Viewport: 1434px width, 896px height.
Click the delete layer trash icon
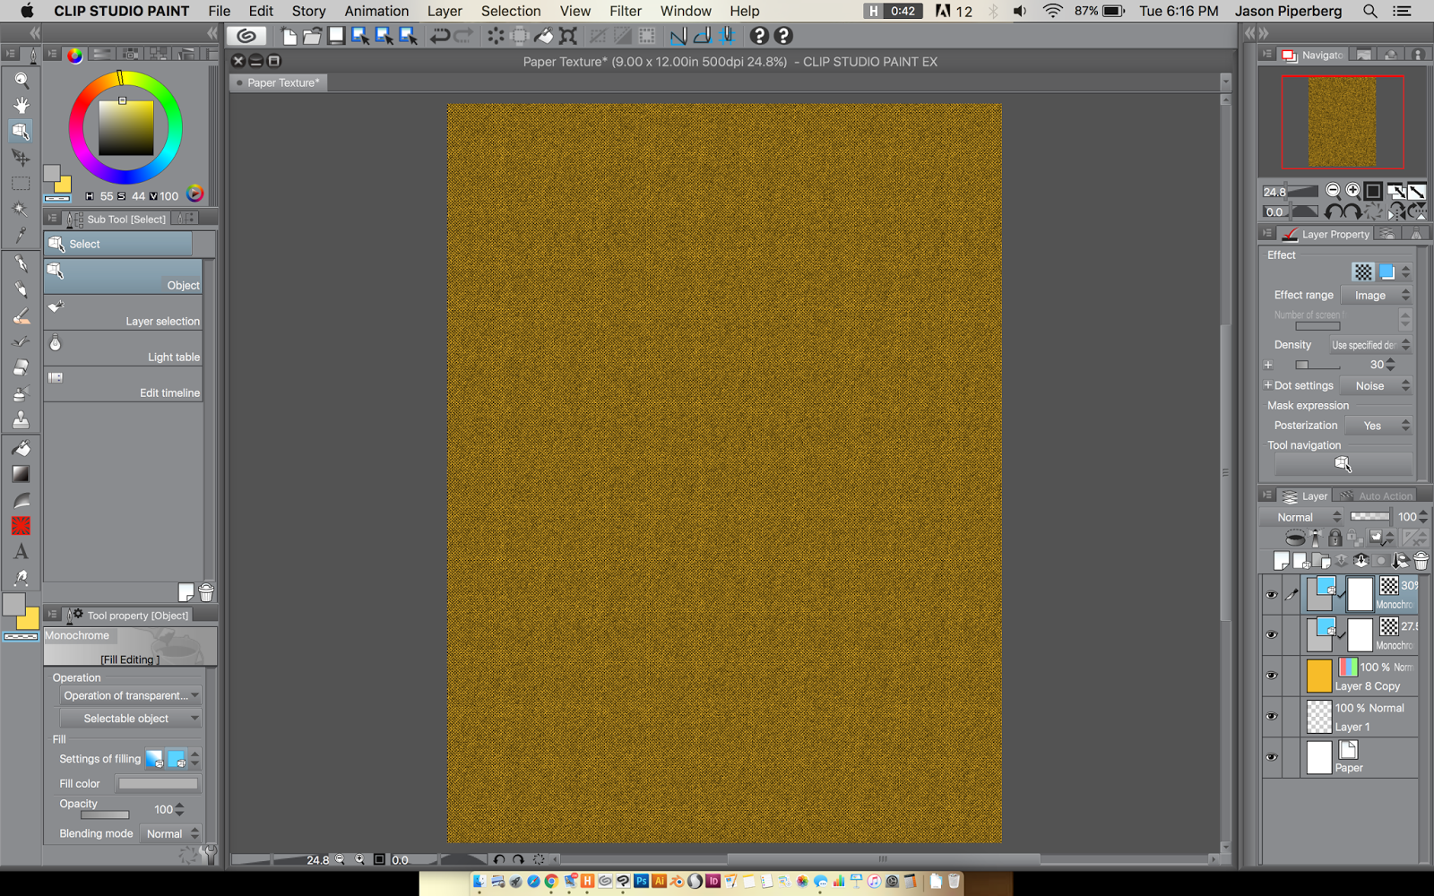[1421, 560]
